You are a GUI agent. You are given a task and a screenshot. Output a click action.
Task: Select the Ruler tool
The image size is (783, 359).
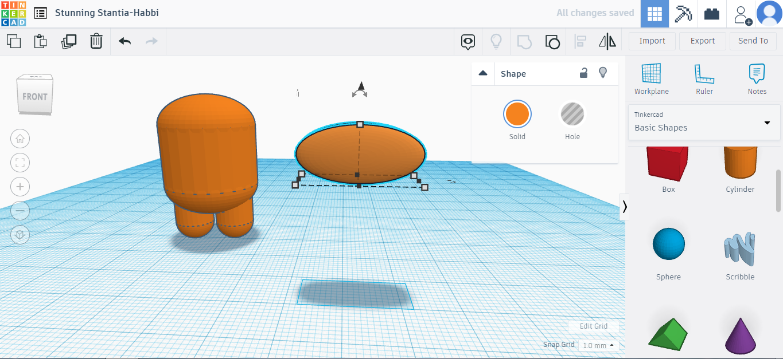click(704, 79)
